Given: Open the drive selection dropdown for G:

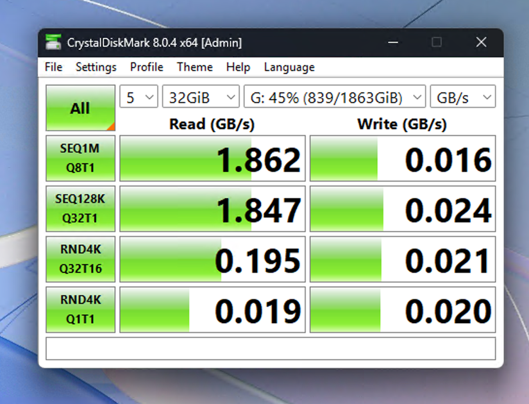Looking at the screenshot, I should pyautogui.click(x=333, y=97).
